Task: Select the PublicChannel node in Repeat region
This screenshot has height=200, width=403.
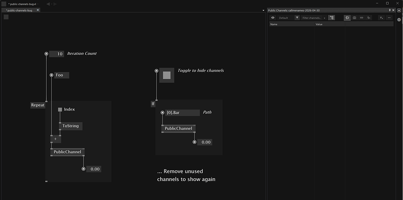Action: (68, 152)
